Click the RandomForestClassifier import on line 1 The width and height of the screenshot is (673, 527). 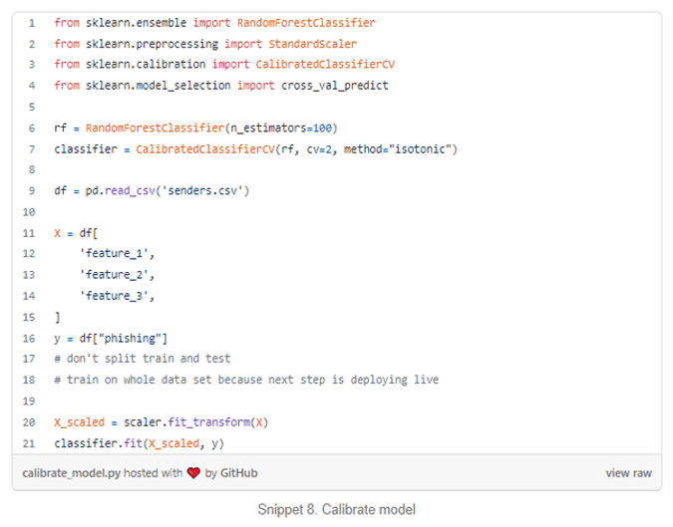pyautogui.click(x=306, y=23)
